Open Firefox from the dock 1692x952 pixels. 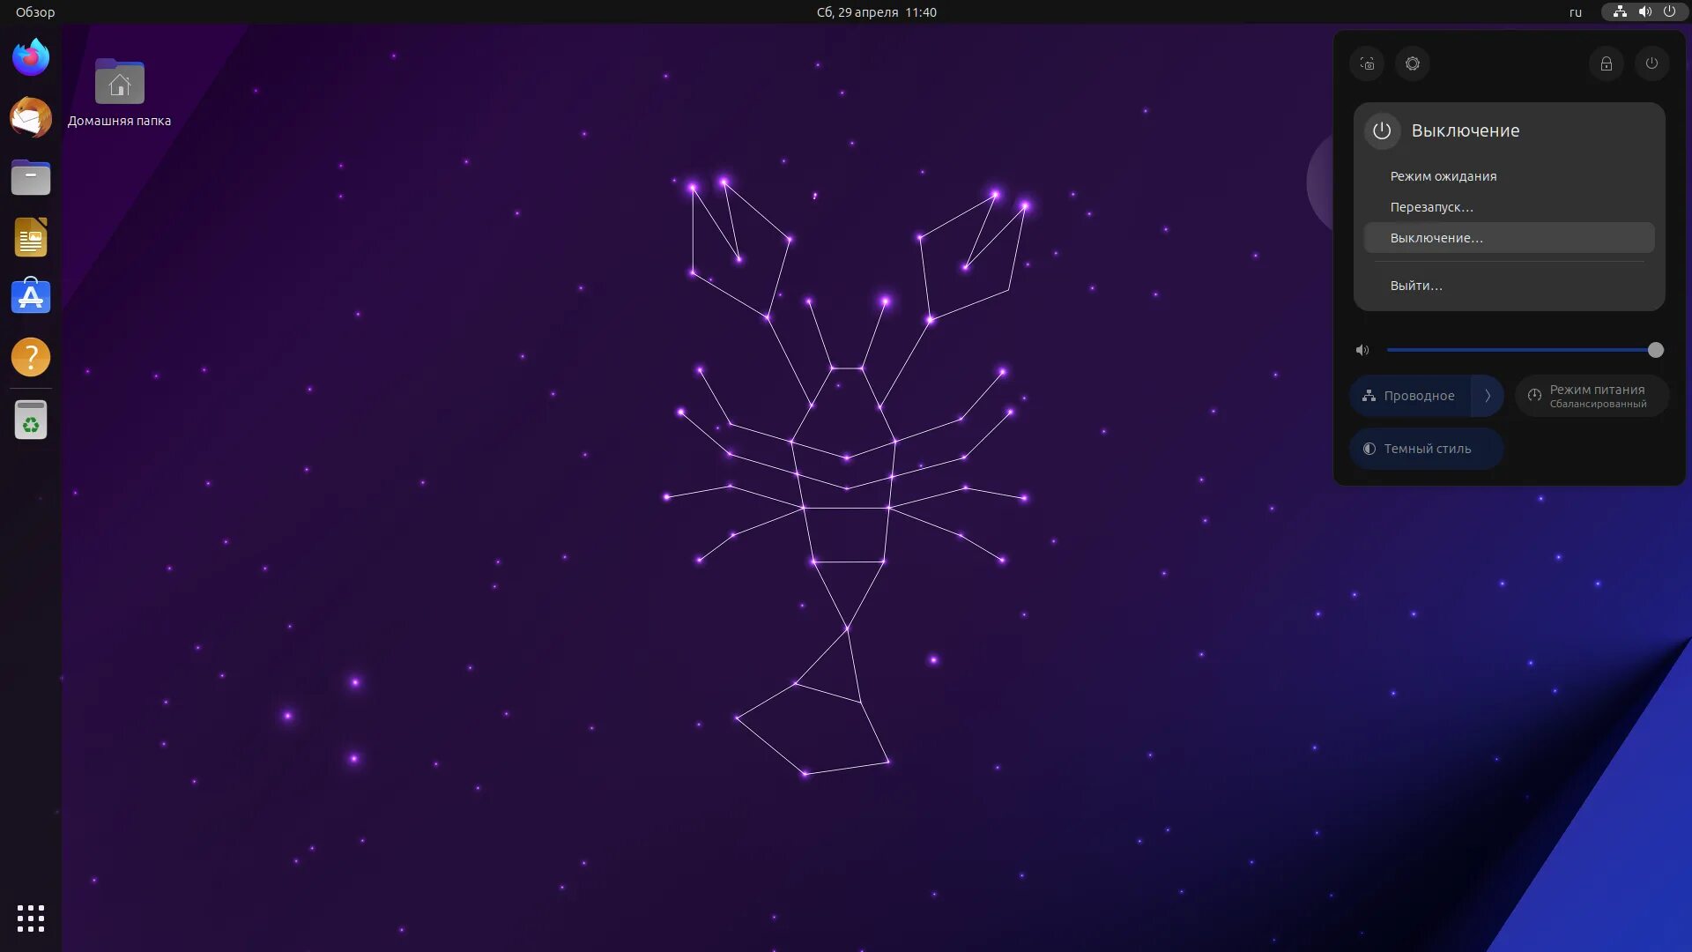point(31,58)
